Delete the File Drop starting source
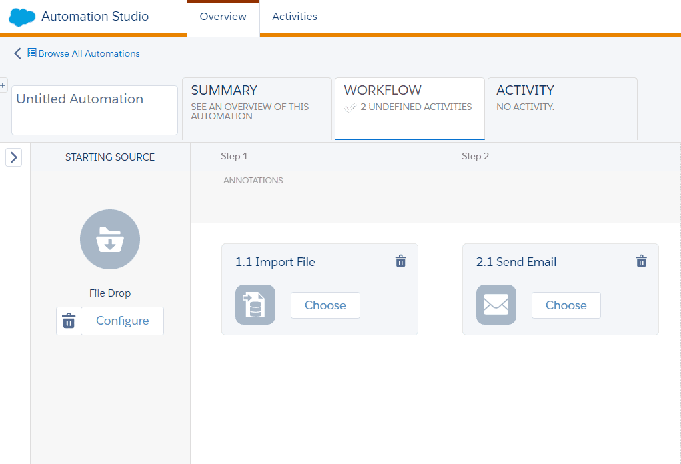Screen dimensions: 681x464 (x=68, y=321)
